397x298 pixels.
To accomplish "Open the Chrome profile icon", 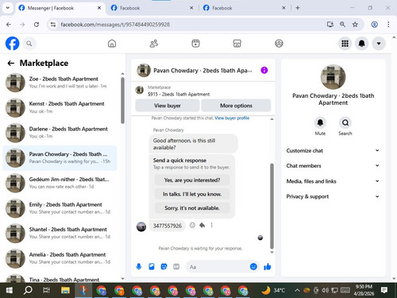I will pyautogui.click(x=374, y=25).
